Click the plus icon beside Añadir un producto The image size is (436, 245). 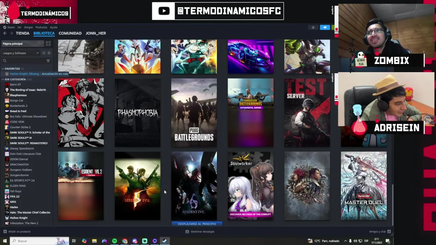5,231
